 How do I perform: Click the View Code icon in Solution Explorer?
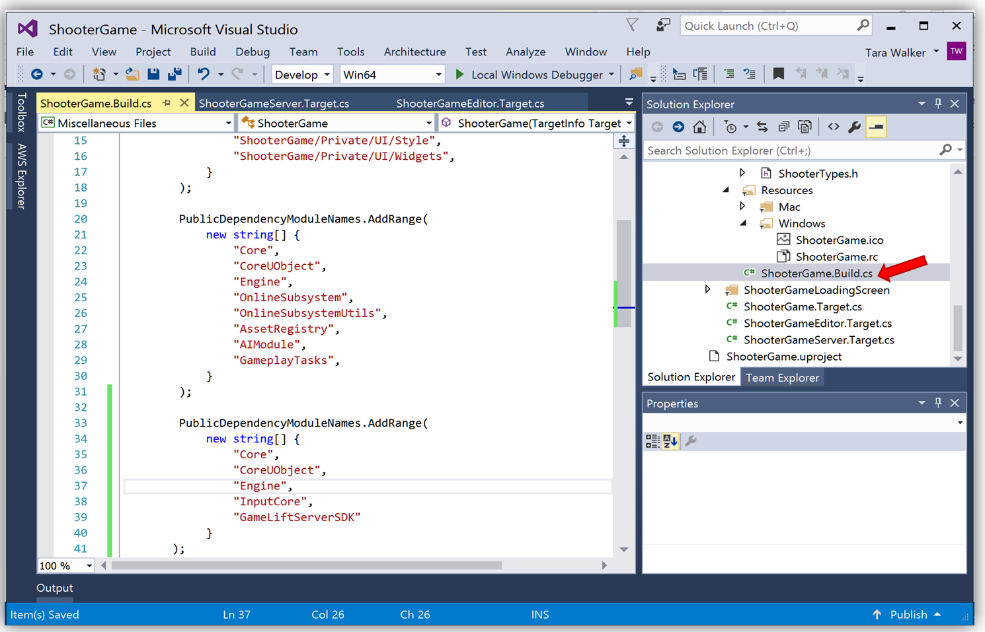833,127
